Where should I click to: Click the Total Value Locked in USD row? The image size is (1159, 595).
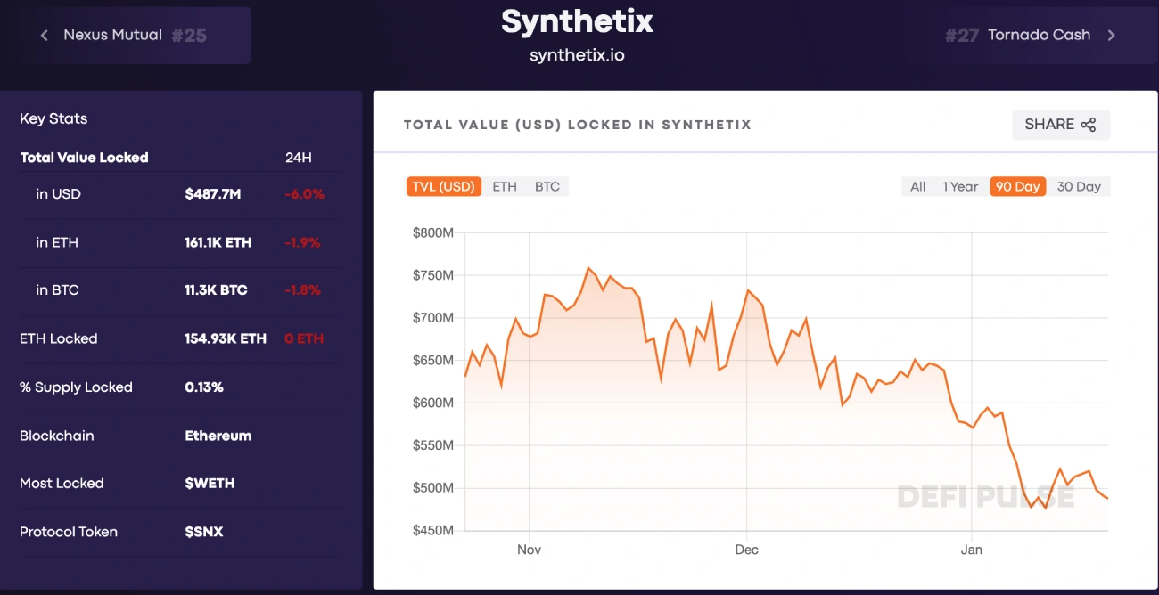178,194
